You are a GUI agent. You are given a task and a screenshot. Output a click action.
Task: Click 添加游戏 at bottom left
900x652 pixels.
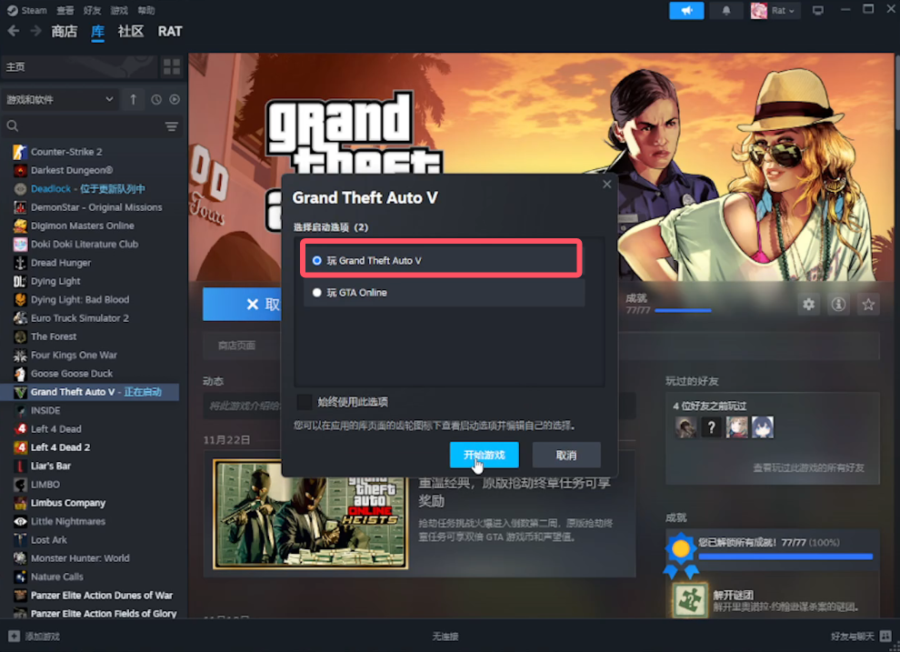coord(43,636)
